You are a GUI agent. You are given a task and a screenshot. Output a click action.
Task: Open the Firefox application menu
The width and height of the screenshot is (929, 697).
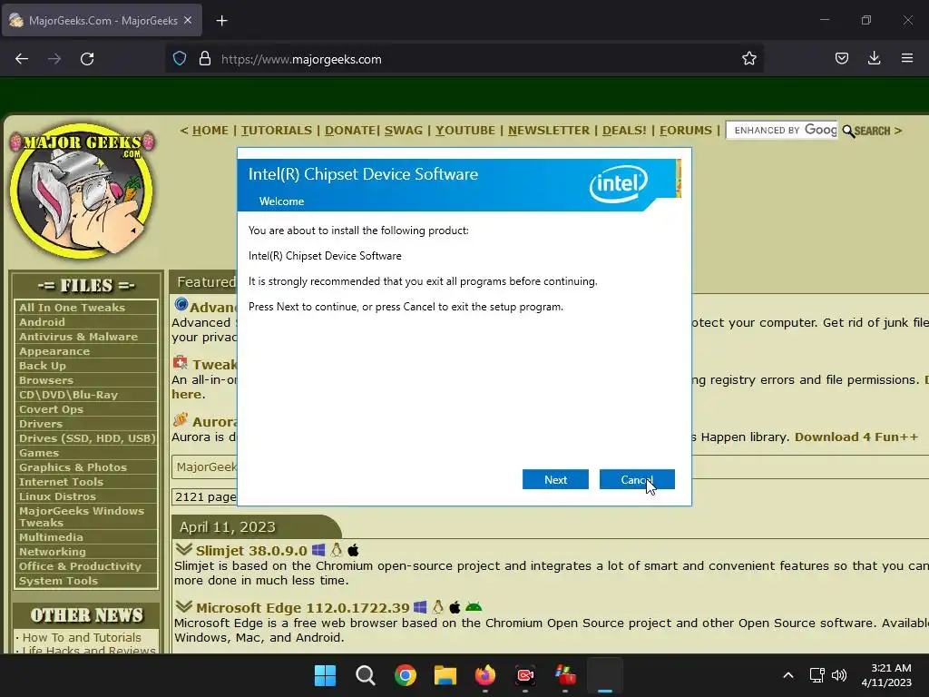(906, 58)
